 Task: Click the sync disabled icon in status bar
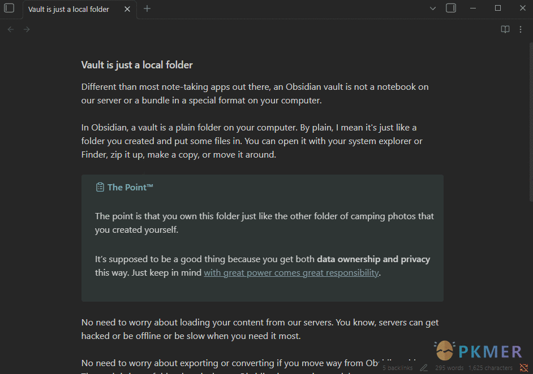524,367
